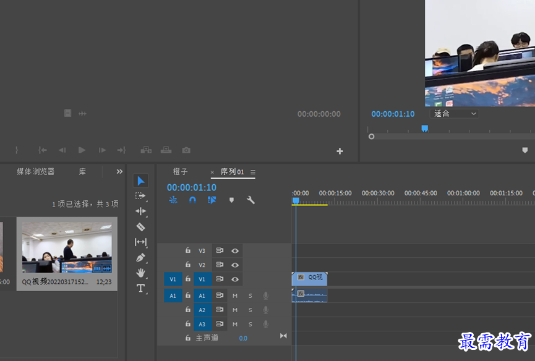535x361 pixels.
Task: Toggle A1 sync lock
Action: tap(220, 295)
